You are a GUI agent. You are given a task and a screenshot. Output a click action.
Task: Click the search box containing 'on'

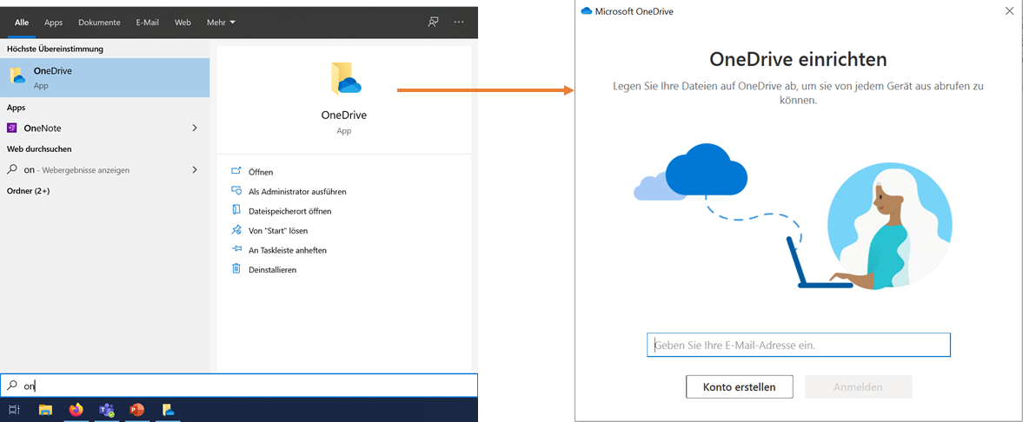coord(239,386)
